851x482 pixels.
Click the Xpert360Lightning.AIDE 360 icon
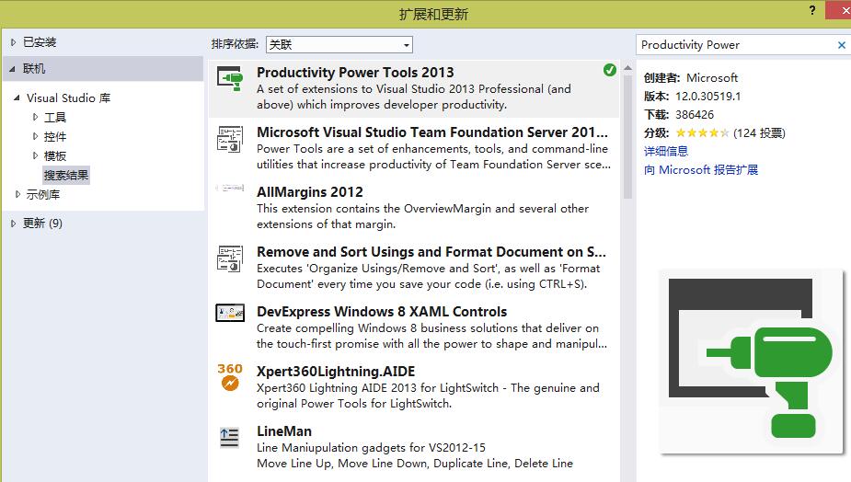click(x=230, y=377)
